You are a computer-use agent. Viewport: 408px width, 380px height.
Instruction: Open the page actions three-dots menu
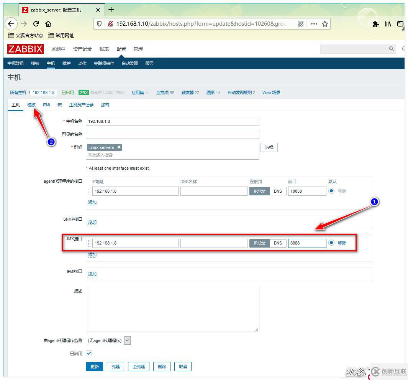tap(314, 24)
